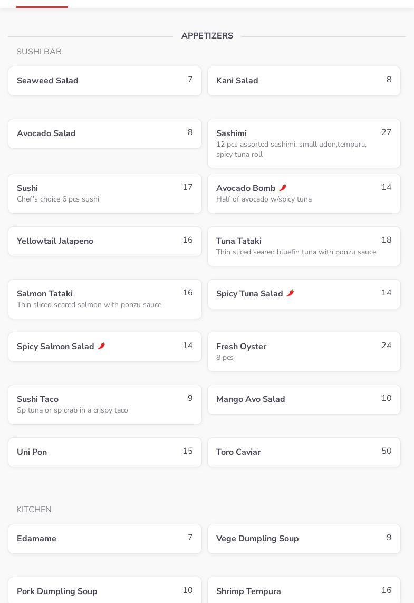Image resolution: width=414 pixels, height=603 pixels.
Task: Click chili pepper icon on Spicy Salmon Salad
Action: tap(101, 346)
